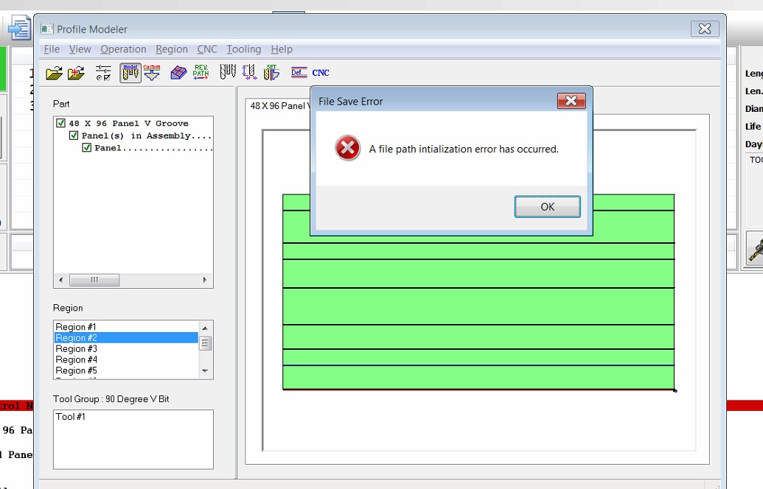Click the folder icon with red plus

pos(76,73)
